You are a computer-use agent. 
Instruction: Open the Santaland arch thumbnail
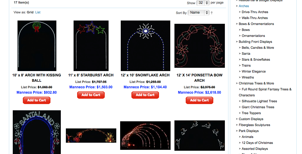pyautogui.click(x=37, y=132)
